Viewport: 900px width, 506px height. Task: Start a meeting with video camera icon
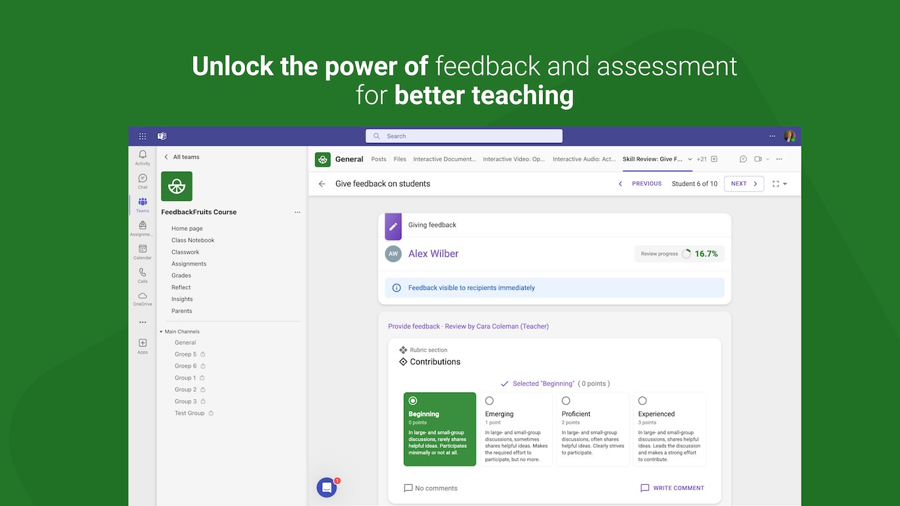758,159
